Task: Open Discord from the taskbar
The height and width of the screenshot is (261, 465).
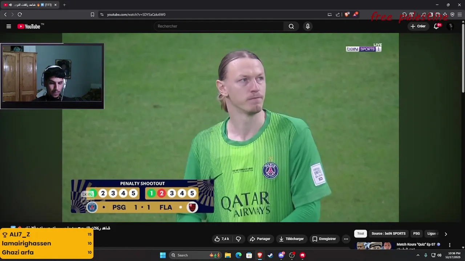Action: tap(281, 255)
